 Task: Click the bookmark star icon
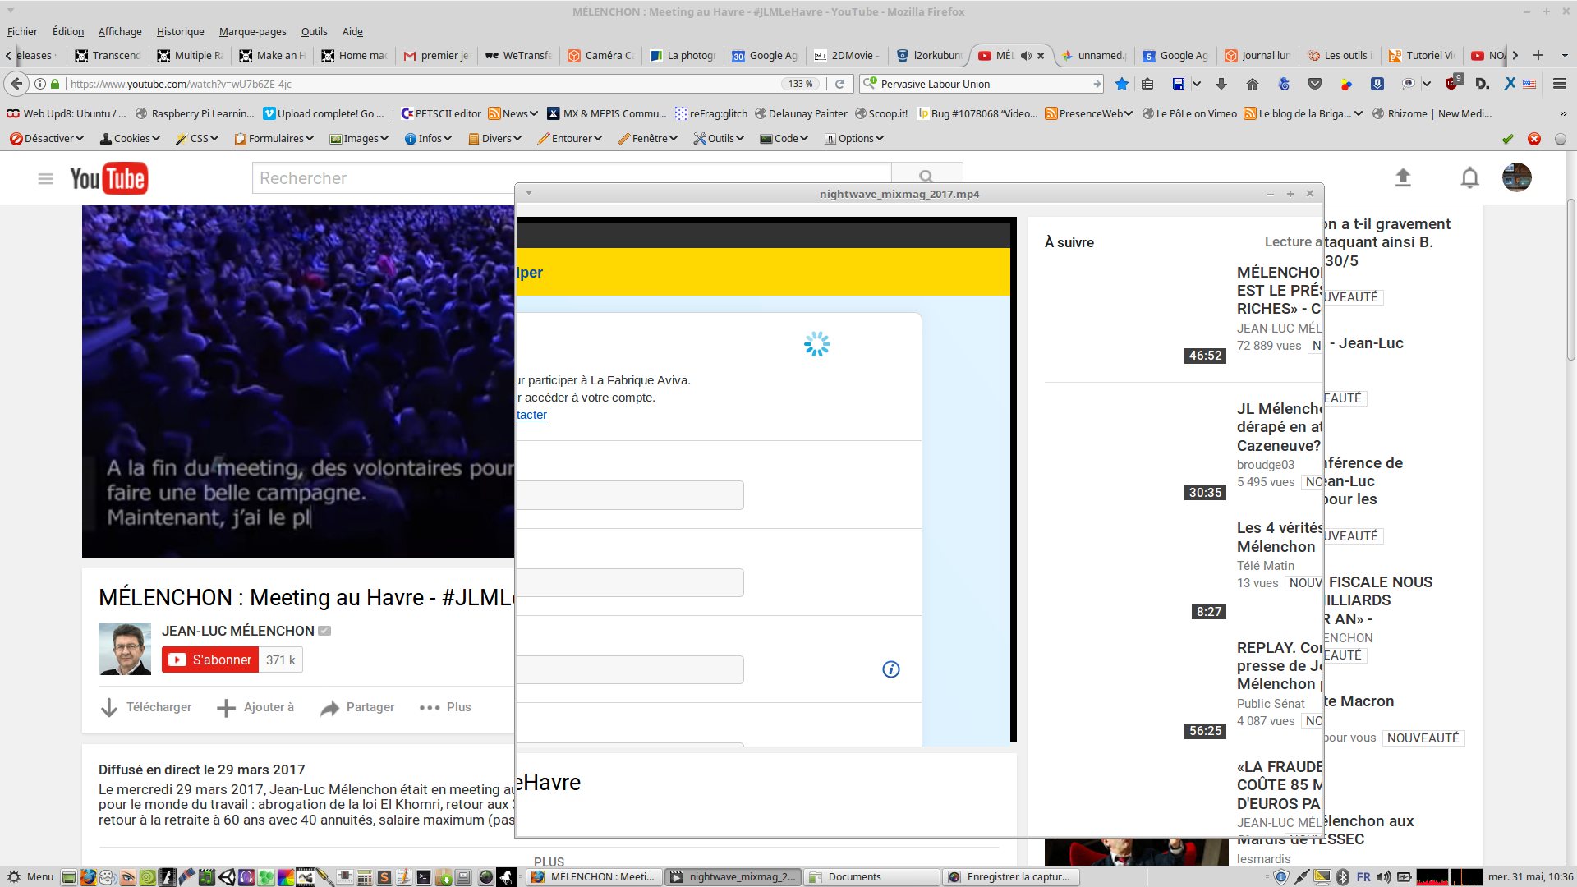[x=1122, y=84]
